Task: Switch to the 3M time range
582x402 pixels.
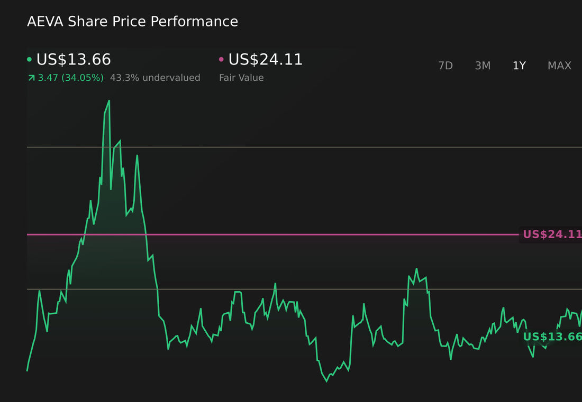Action: click(x=483, y=66)
